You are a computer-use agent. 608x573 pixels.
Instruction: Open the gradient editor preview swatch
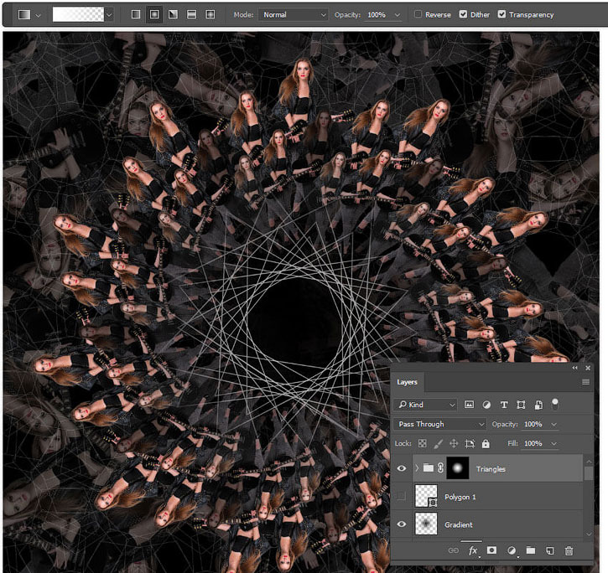pyautogui.click(x=78, y=15)
